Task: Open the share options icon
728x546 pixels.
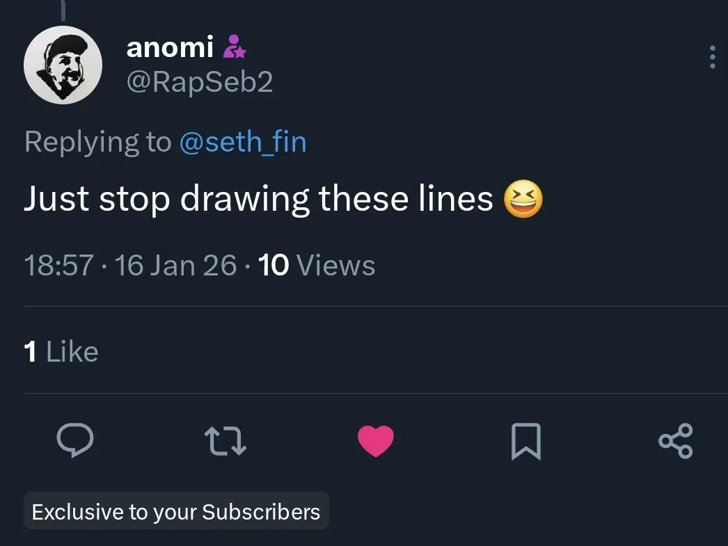Action: point(675,441)
